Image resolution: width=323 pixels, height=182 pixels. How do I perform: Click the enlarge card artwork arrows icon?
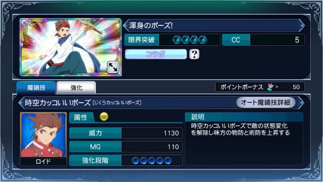coord(113,67)
